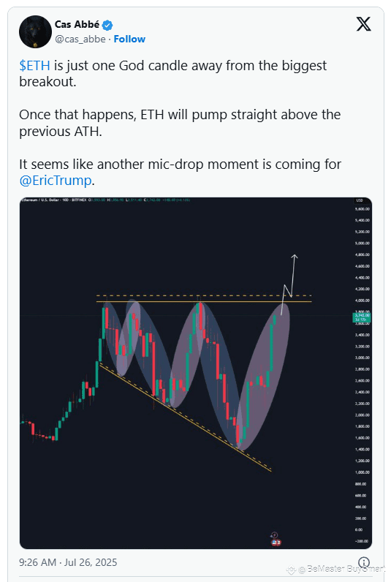Viewport: 391px width, 582px height.
Task: Click the lightning event marker above the flags
Action: coord(274,535)
